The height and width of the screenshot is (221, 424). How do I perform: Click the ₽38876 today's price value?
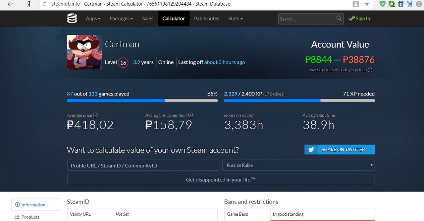[359, 60]
